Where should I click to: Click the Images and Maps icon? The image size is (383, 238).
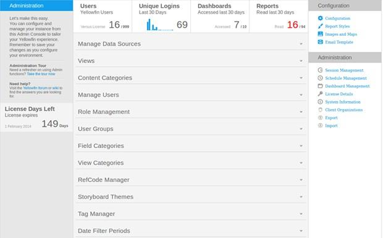(x=320, y=34)
